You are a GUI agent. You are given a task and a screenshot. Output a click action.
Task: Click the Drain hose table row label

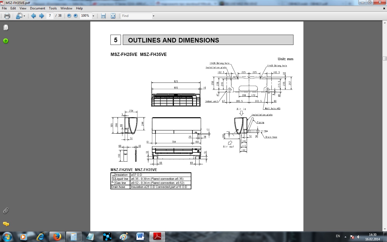[119, 187]
